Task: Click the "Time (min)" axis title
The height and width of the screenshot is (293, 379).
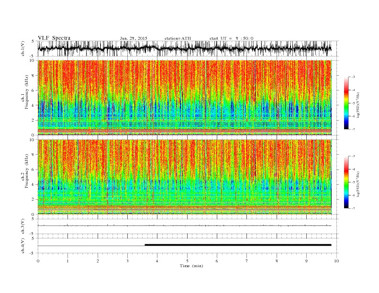Action: (191, 266)
